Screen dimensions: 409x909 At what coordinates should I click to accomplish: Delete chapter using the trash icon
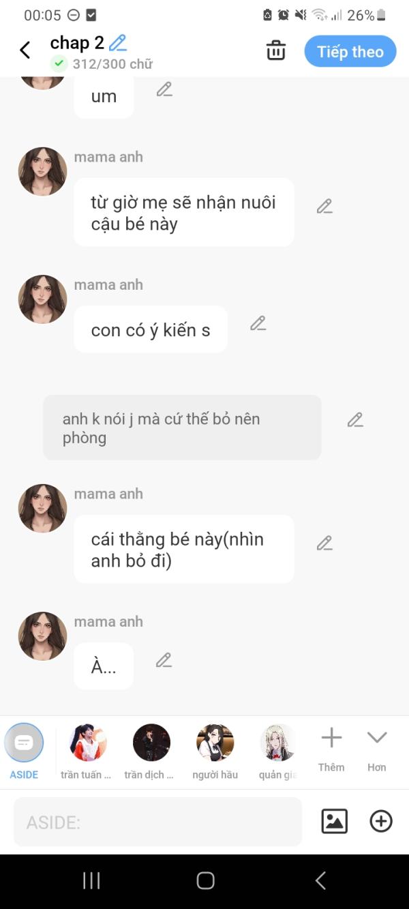click(276, 50)
